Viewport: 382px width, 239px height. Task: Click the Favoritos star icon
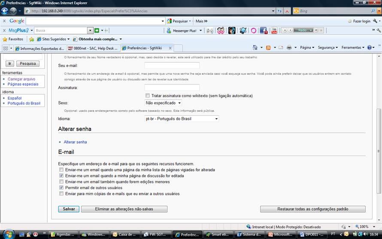click(5, 39)
